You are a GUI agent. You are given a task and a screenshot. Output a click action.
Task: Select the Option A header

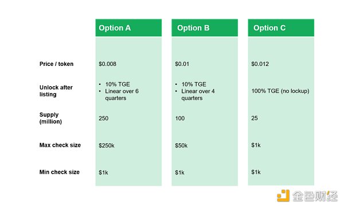pyautogui.click(x=128, y=28)
